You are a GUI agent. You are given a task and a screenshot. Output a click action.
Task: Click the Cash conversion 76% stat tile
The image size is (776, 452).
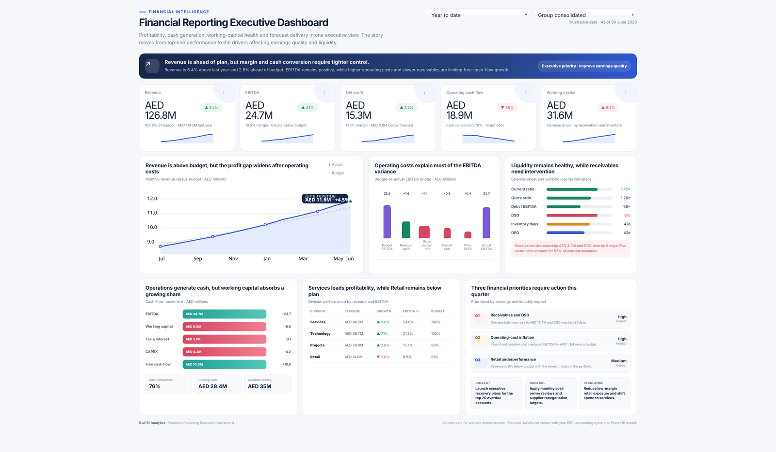click(x=169, y=384)
